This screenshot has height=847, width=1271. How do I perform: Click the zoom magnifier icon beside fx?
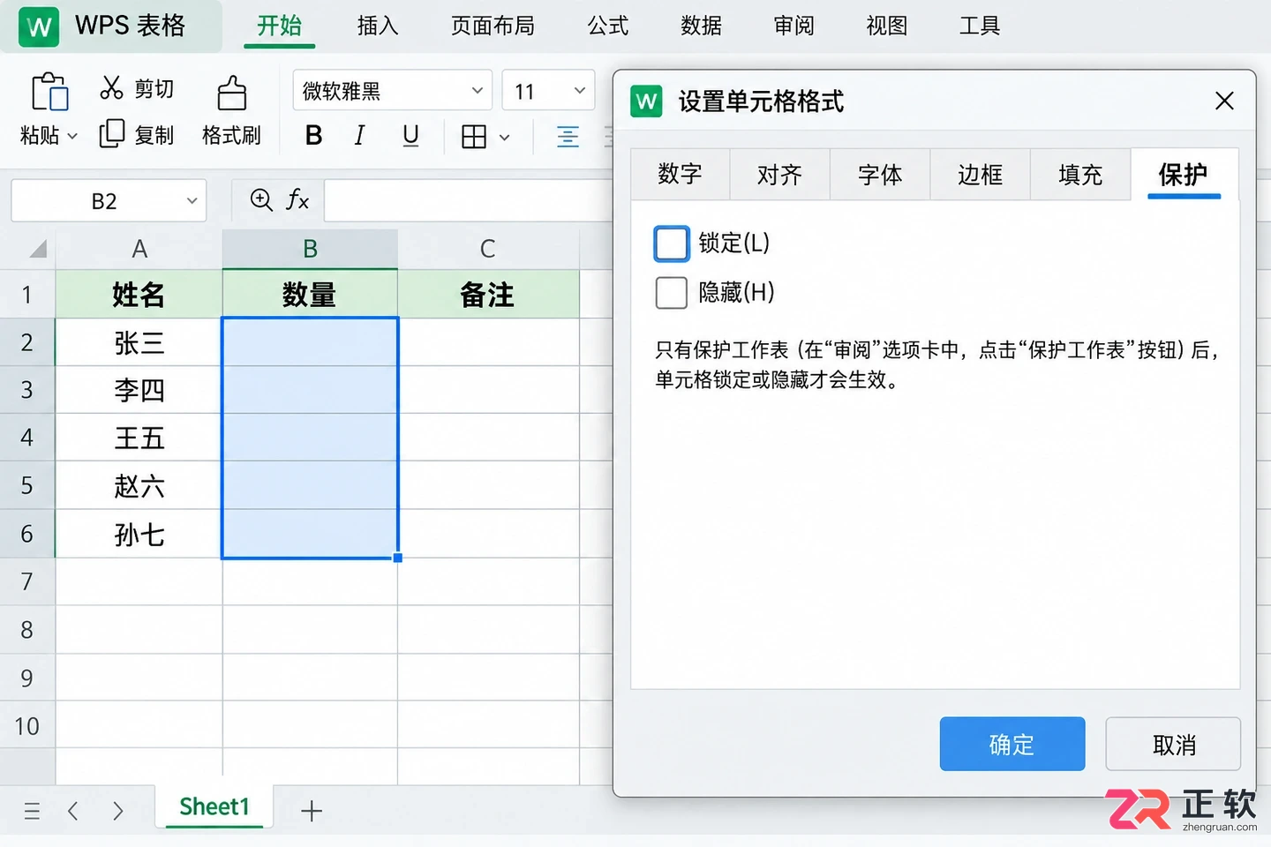(x=261, y=200)
